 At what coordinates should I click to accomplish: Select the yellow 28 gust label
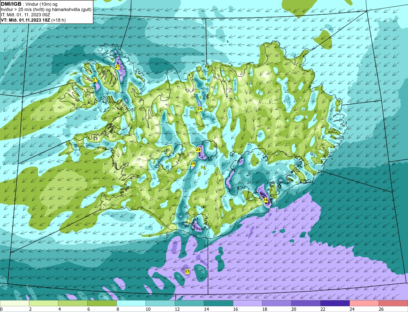(x=198, y=150)
